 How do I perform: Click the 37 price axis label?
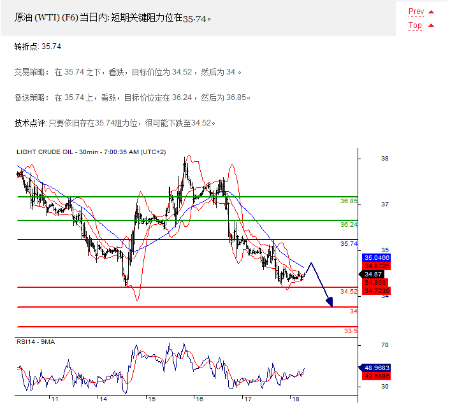tap(384, 204)
